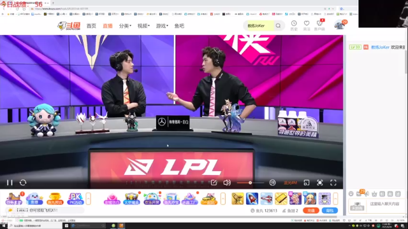Click the browser address bar

[177, 8]
